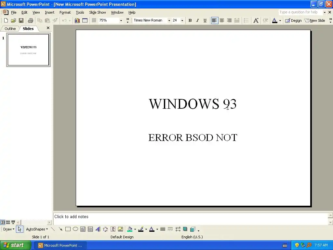Select the slide 1 thumbnail

[x=29, y=50]
